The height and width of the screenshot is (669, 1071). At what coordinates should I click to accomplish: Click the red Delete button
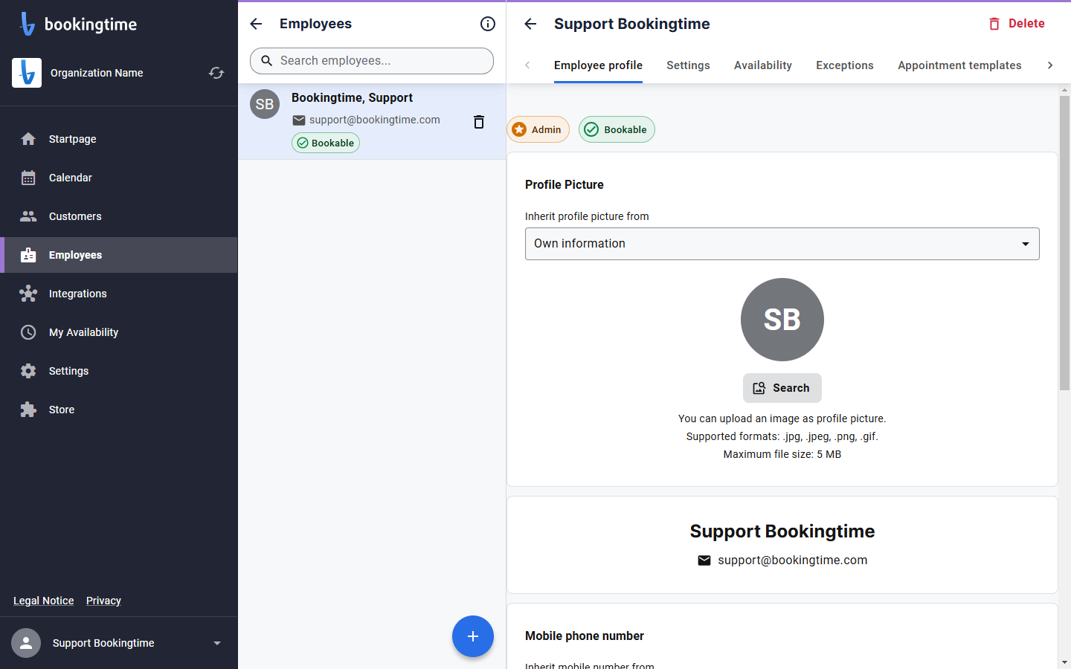tap(1016, 24)
